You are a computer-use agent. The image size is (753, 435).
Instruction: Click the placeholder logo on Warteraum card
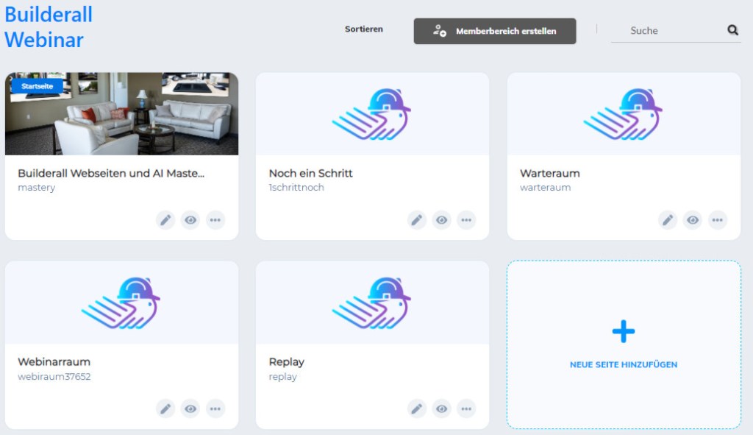pyautogui.click(x=623, y=114)
